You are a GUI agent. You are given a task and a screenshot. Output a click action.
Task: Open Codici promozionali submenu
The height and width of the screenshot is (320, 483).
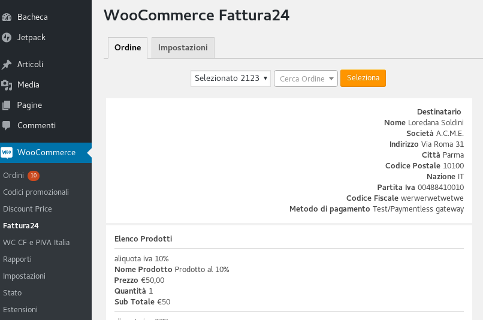36,192
